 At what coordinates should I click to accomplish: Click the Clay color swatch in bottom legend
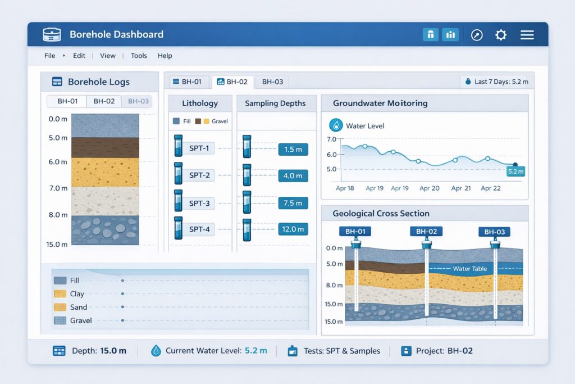point(60,293)
